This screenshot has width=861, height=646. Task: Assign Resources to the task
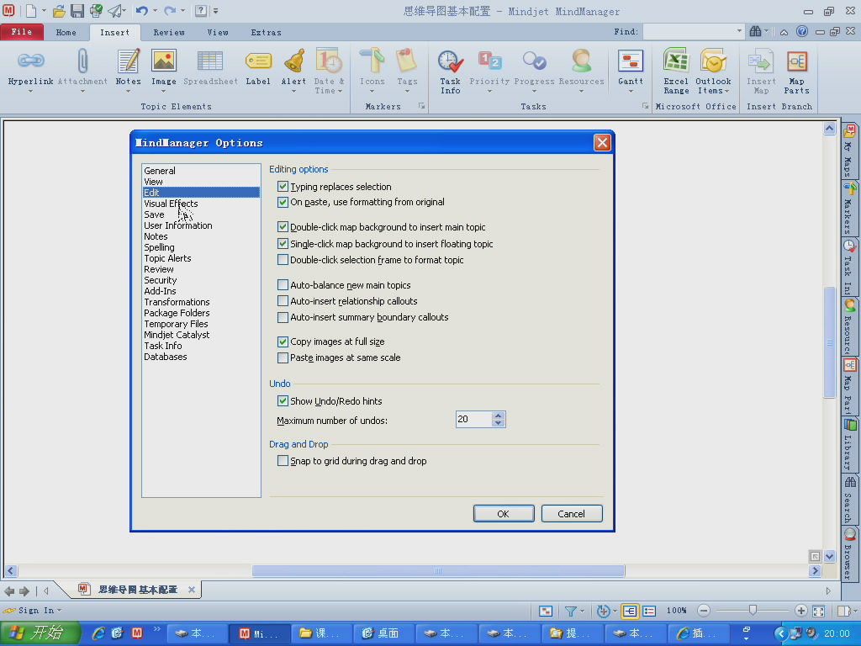point(581,67)
